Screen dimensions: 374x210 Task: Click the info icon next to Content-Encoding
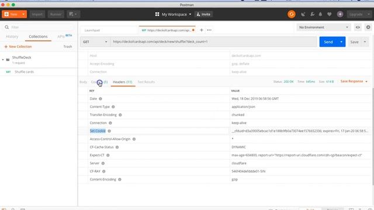(120, 179)
